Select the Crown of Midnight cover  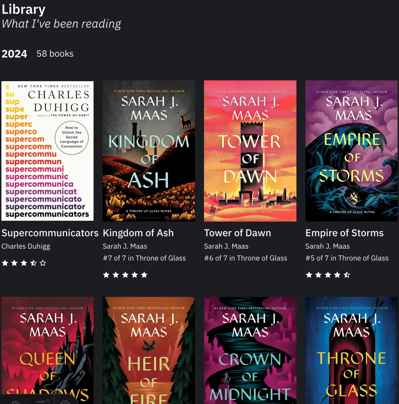(250, 350)
